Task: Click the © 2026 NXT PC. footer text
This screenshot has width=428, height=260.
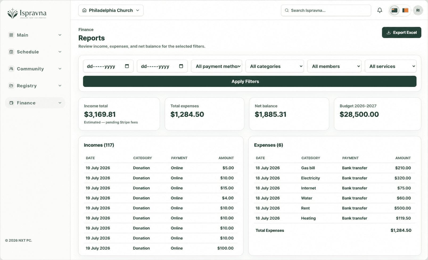Action: [x=19, y=240]
